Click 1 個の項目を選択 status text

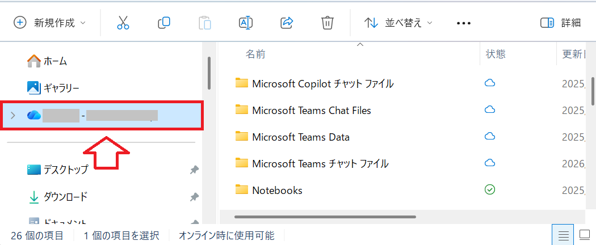tap(121, 236)
